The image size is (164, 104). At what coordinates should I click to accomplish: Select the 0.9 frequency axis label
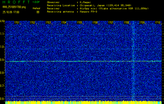tap(2, 60)
